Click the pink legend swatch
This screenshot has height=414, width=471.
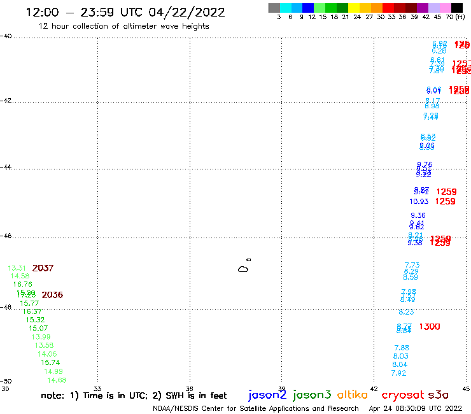pyautogui.click(x=445, y=8)
